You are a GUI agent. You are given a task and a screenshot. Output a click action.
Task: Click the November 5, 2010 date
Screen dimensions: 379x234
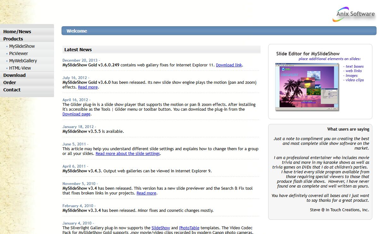pyautogui.click(x=80, y=183)
